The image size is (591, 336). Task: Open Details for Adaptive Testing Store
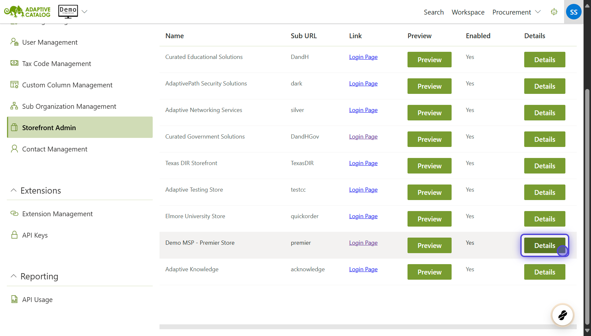tap(545, 192)
